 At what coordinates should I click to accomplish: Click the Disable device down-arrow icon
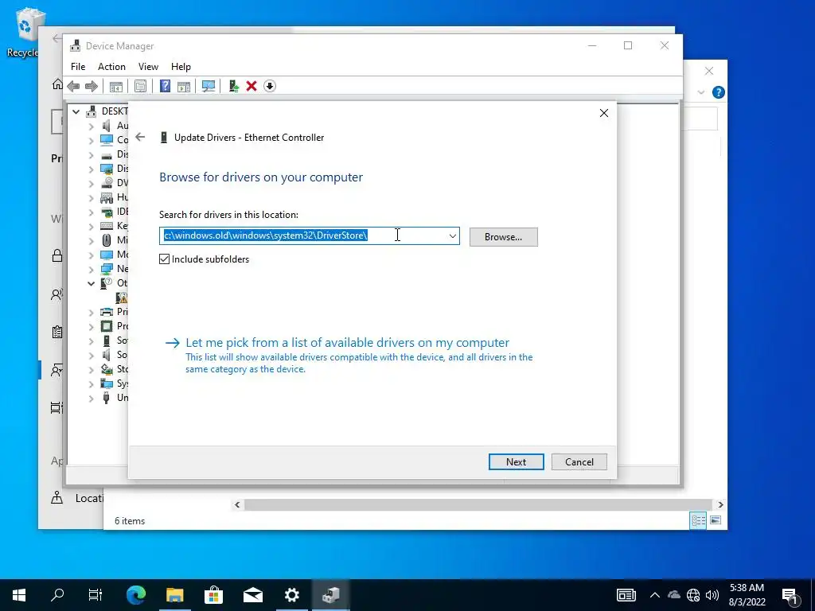tap(269, 86)
